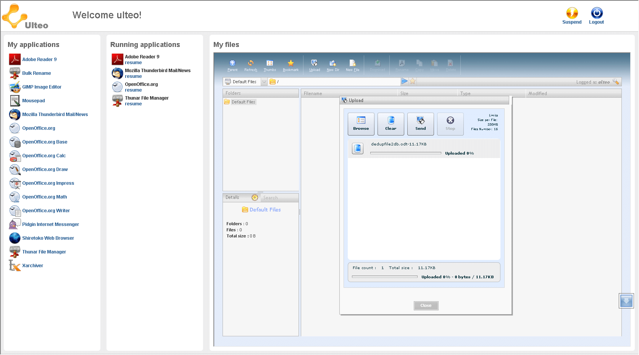The height and width of the screenshot is (355, 639).
Task: Click the blue down-arrow box at right edge
Action: tap(626, 301)
